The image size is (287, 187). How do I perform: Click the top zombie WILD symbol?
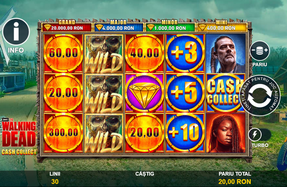click(x=104, y=54)
